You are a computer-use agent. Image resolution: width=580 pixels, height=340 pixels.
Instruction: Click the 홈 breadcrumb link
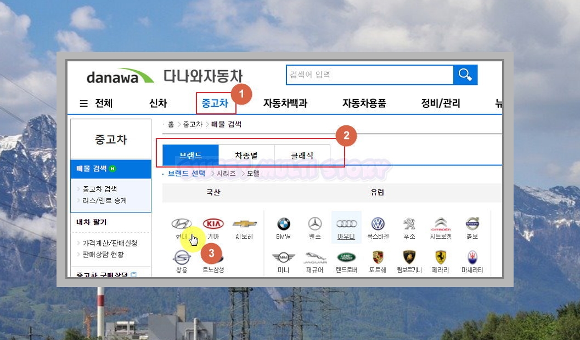(x=171, y=124)
